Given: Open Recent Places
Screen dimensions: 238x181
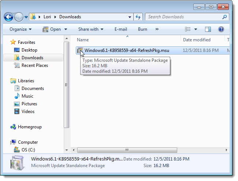Looking at the screenshot, I should click(x=35, y=65).
